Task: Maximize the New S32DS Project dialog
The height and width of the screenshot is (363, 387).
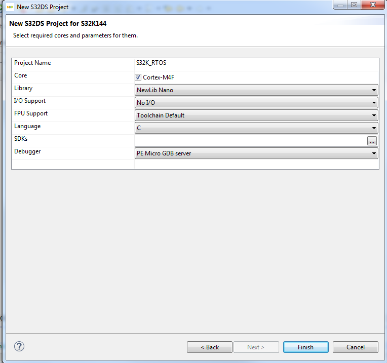Action: [354, 5]
